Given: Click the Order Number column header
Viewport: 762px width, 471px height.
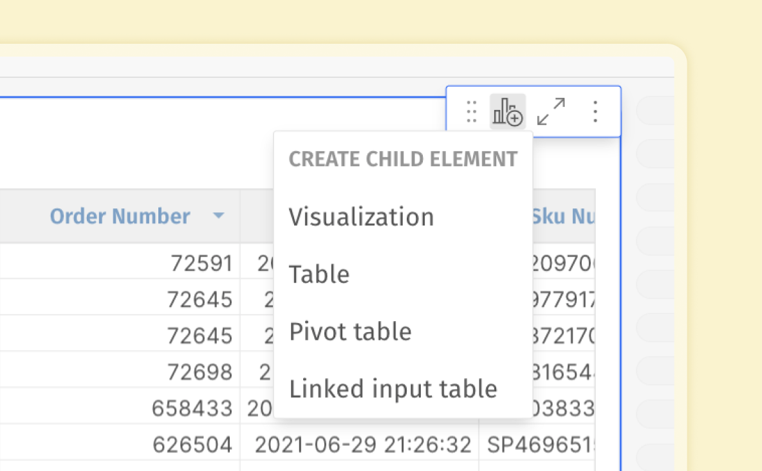Looking at the screenshot, I should pyautogui.click(x=120, y=216).
